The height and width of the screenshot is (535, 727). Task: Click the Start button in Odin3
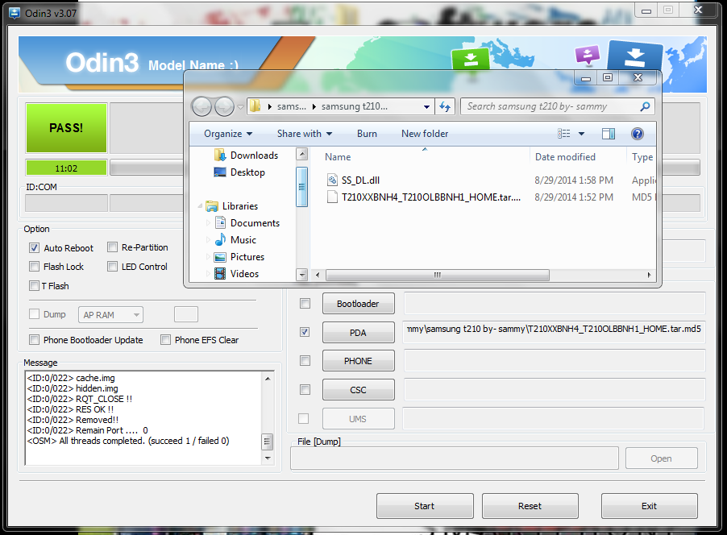pyautogui.click(x=425, y=506)
